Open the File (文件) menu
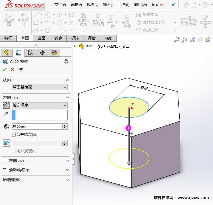 (x=60, y=5)
